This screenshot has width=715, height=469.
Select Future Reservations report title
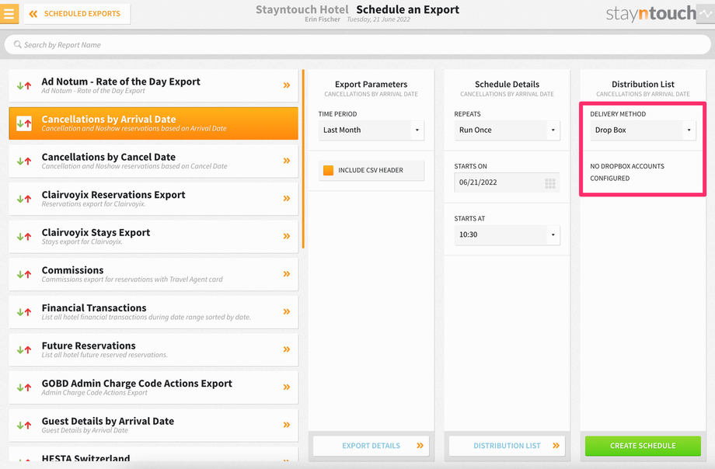(x=89, y=346)
